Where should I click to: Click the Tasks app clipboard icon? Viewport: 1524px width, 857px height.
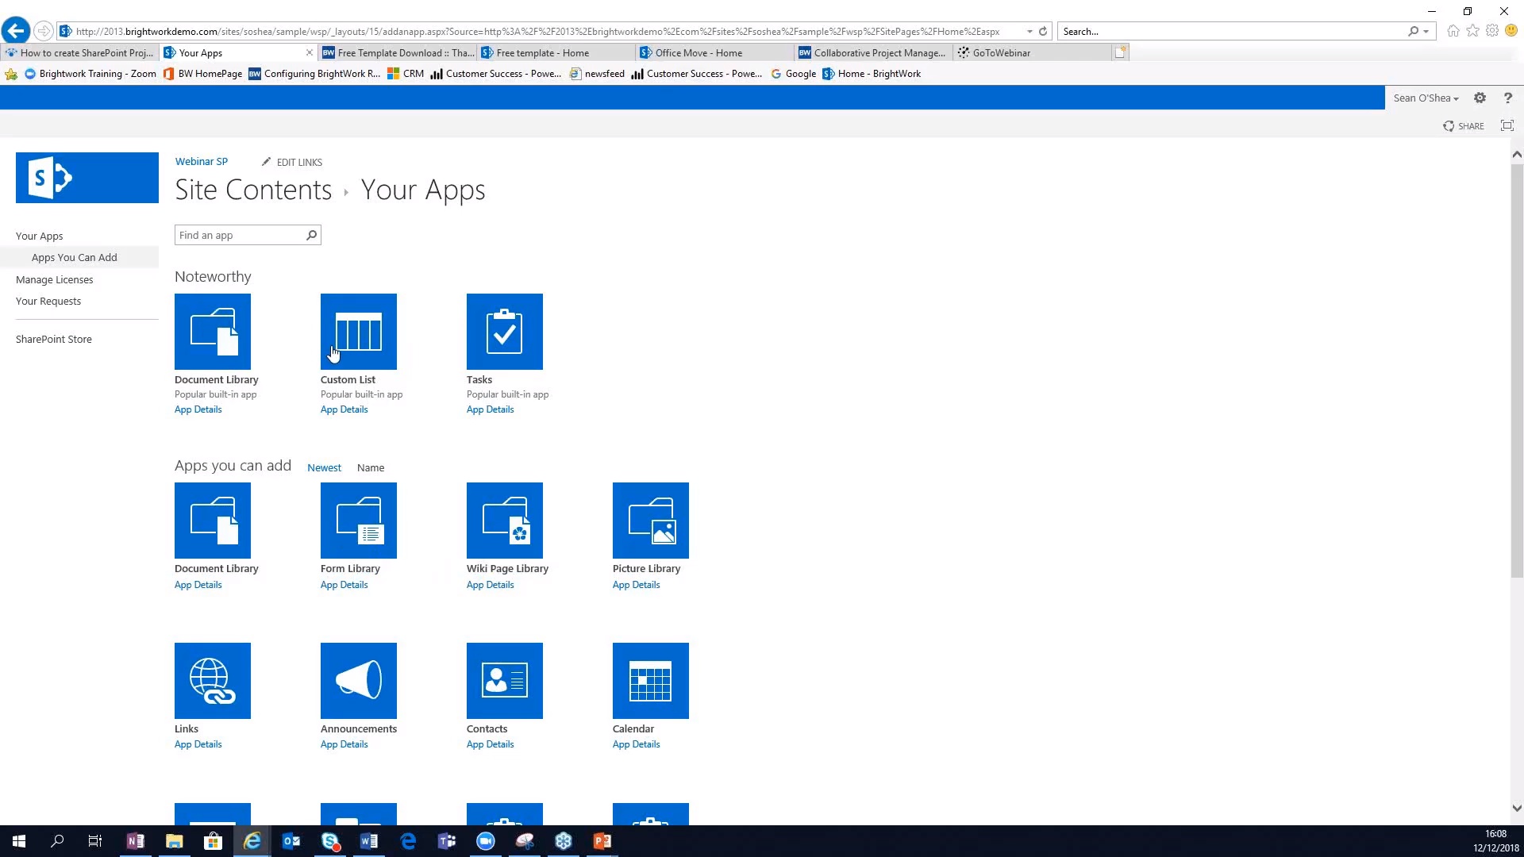pyautogui.click(x=504, y=332)
